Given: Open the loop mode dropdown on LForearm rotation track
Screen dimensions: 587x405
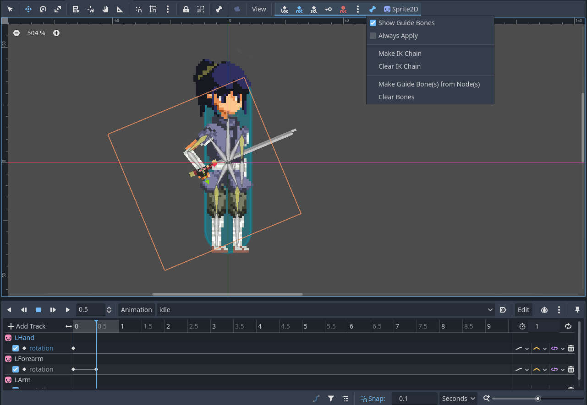Looking at the screenshot, I should tap(557, 369).
